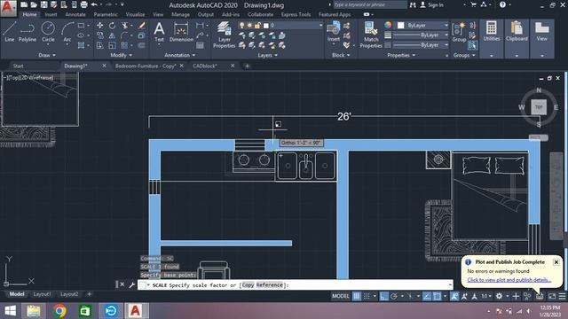Switch to Bedroom-Furniture - Copy drawing tab

pyautogui.click(x=146, y=66)
